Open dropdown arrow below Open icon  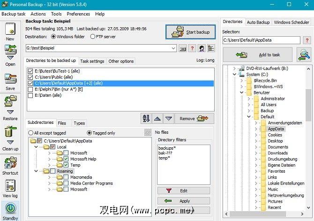coord(10,58)
